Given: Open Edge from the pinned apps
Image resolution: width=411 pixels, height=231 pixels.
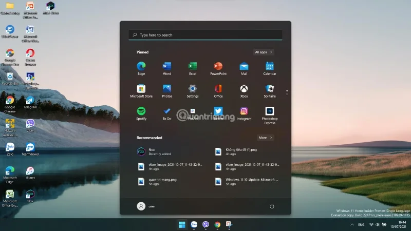Looking at the screenshot, I should pos(141,68).
